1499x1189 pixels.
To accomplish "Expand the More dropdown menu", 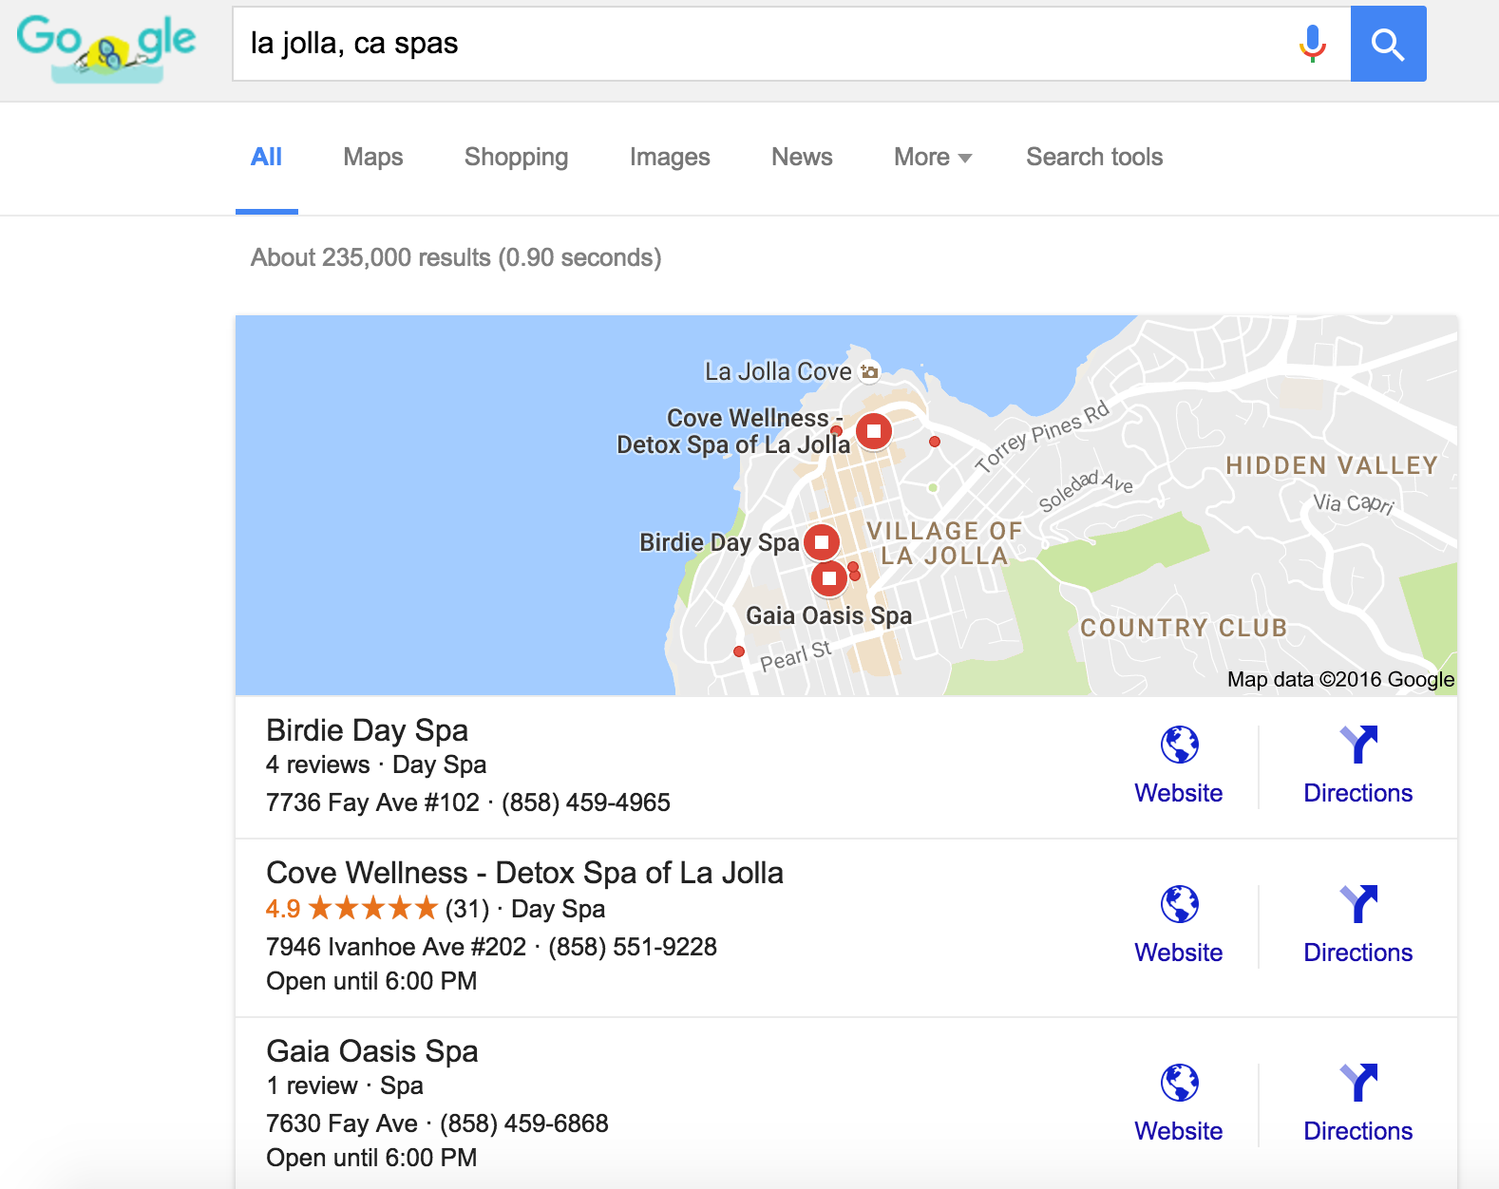I will [932, 158].
